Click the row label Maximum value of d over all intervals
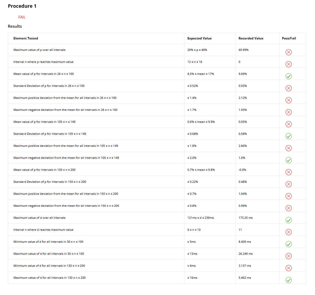 pyautogui.click(x=39, y=218)
